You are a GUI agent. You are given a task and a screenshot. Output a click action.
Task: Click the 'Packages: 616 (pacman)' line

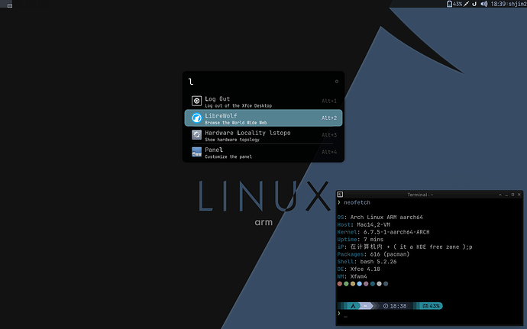pyautogui.click(x=373, y=254)
